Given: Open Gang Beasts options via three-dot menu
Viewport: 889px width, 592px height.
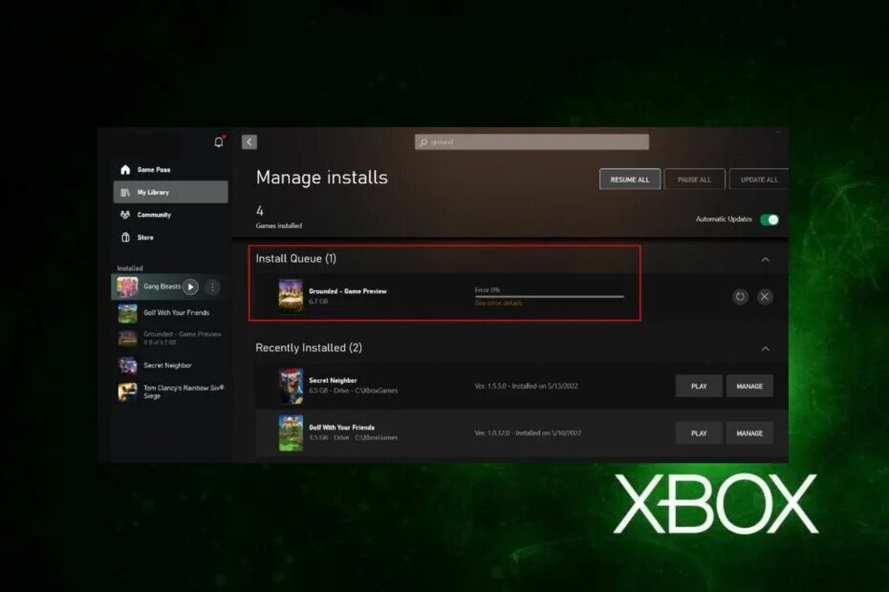Looking at the screenshot, I should click(210, 286).
